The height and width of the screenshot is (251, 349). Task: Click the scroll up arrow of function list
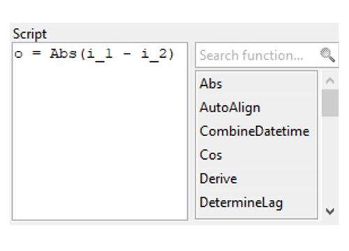point(330,81)
